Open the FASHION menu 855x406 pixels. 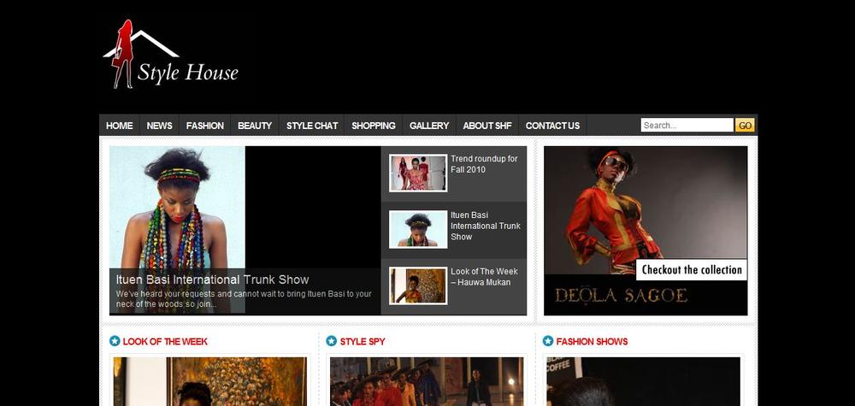[205, 126]
